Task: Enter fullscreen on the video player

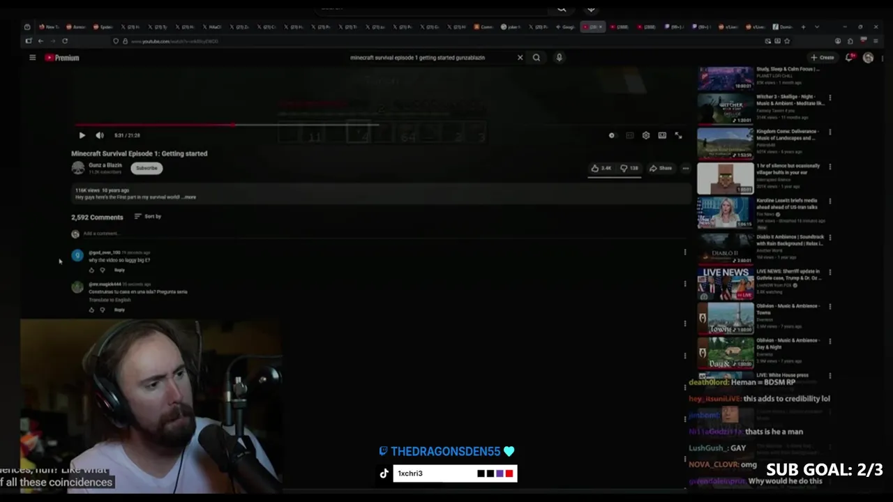Action: pyautogui.click(x=678, y=135)
